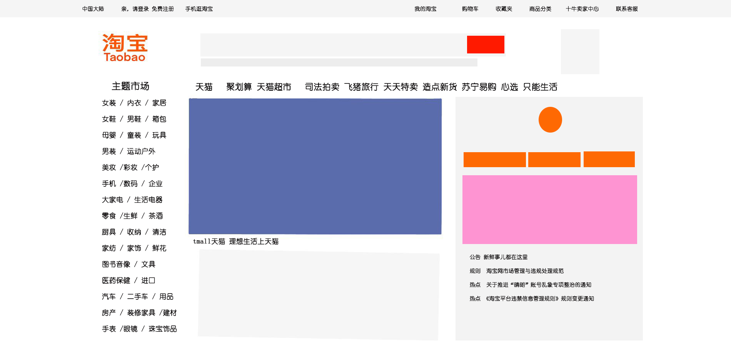Screen dimensions: 731x362
Task: Go to 购物车 shopping cart
Action: click(470, 9)
